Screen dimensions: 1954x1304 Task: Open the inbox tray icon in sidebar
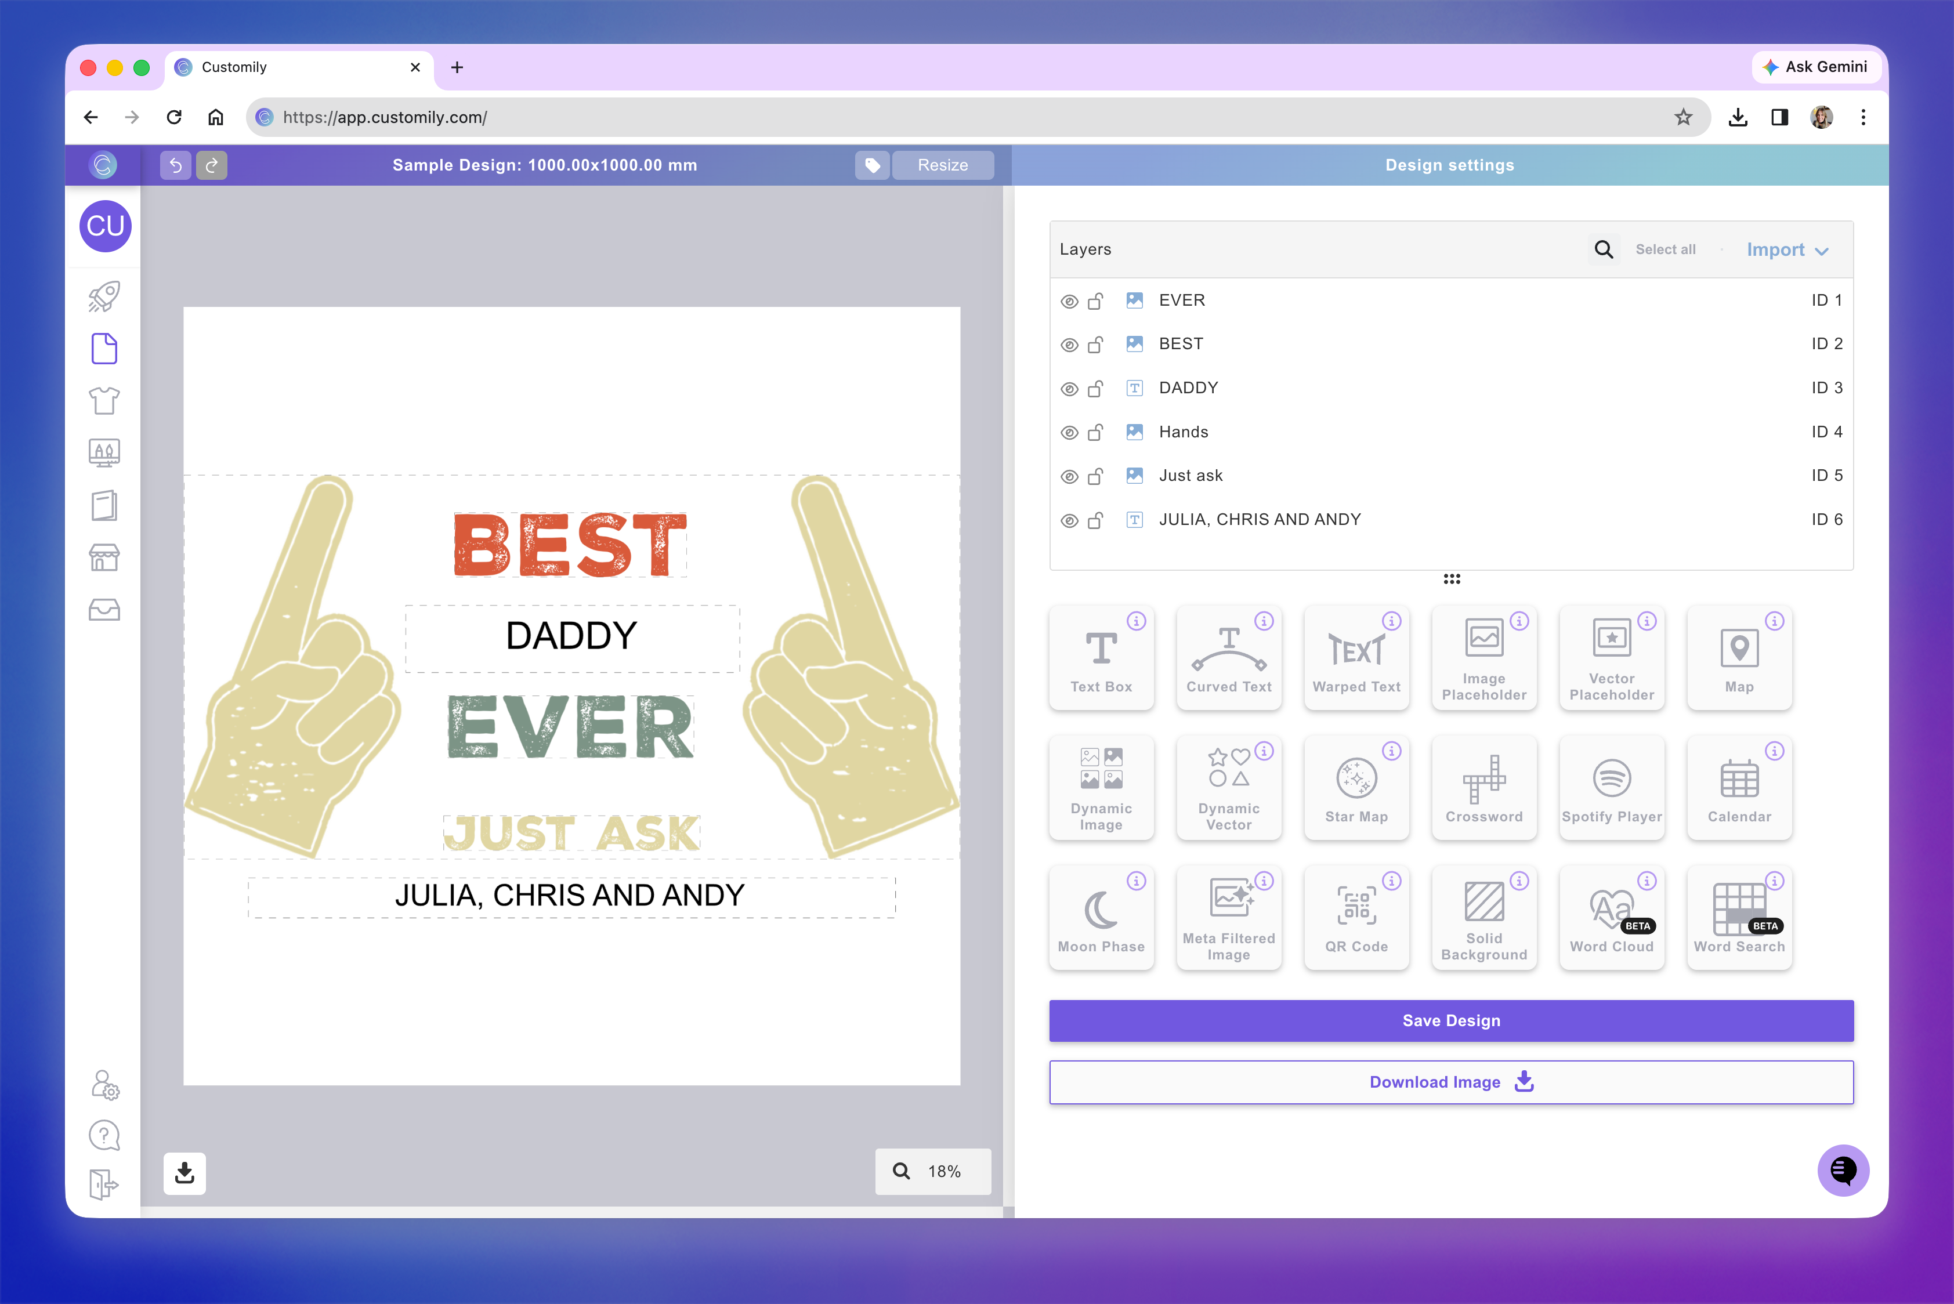[x=104, y=610]
